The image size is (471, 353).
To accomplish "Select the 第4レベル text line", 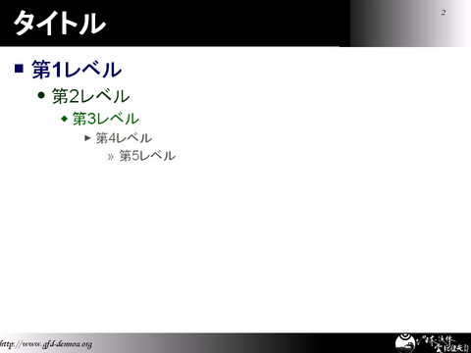I will (x=124, y=138).
